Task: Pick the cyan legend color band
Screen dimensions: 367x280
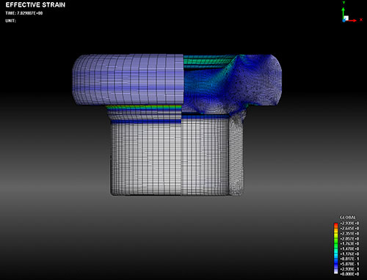Action: click(x=335, y=253)
